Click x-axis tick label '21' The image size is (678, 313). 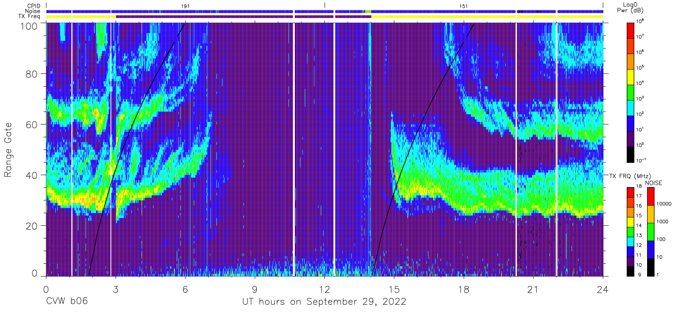[533, 289]
